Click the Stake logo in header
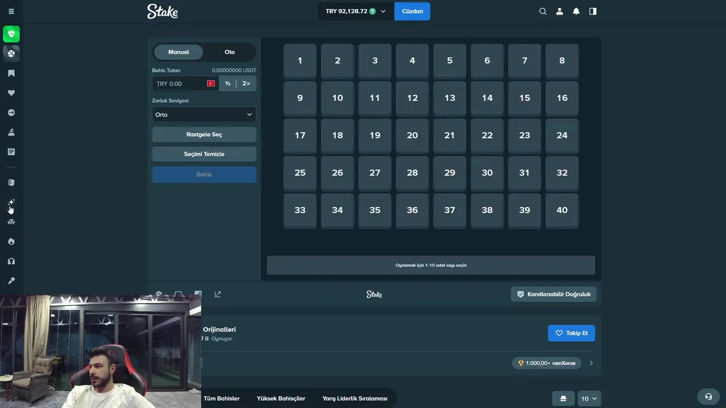This screenshot has height=408, width=726. point(163,11)
